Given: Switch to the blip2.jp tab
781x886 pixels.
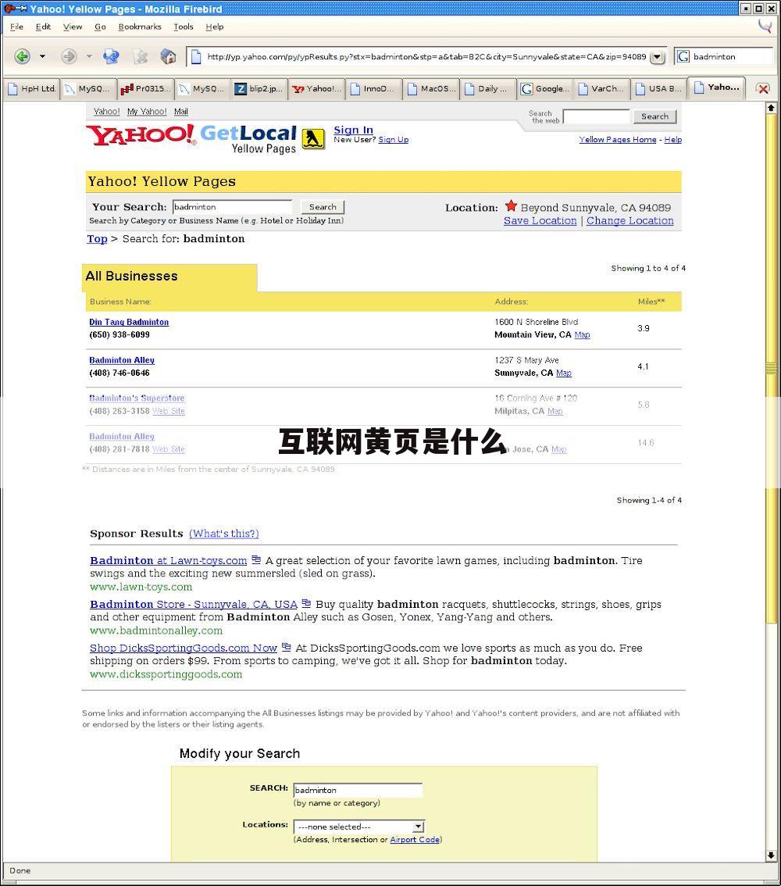Looking at the screenshot, I should [260, 89].
